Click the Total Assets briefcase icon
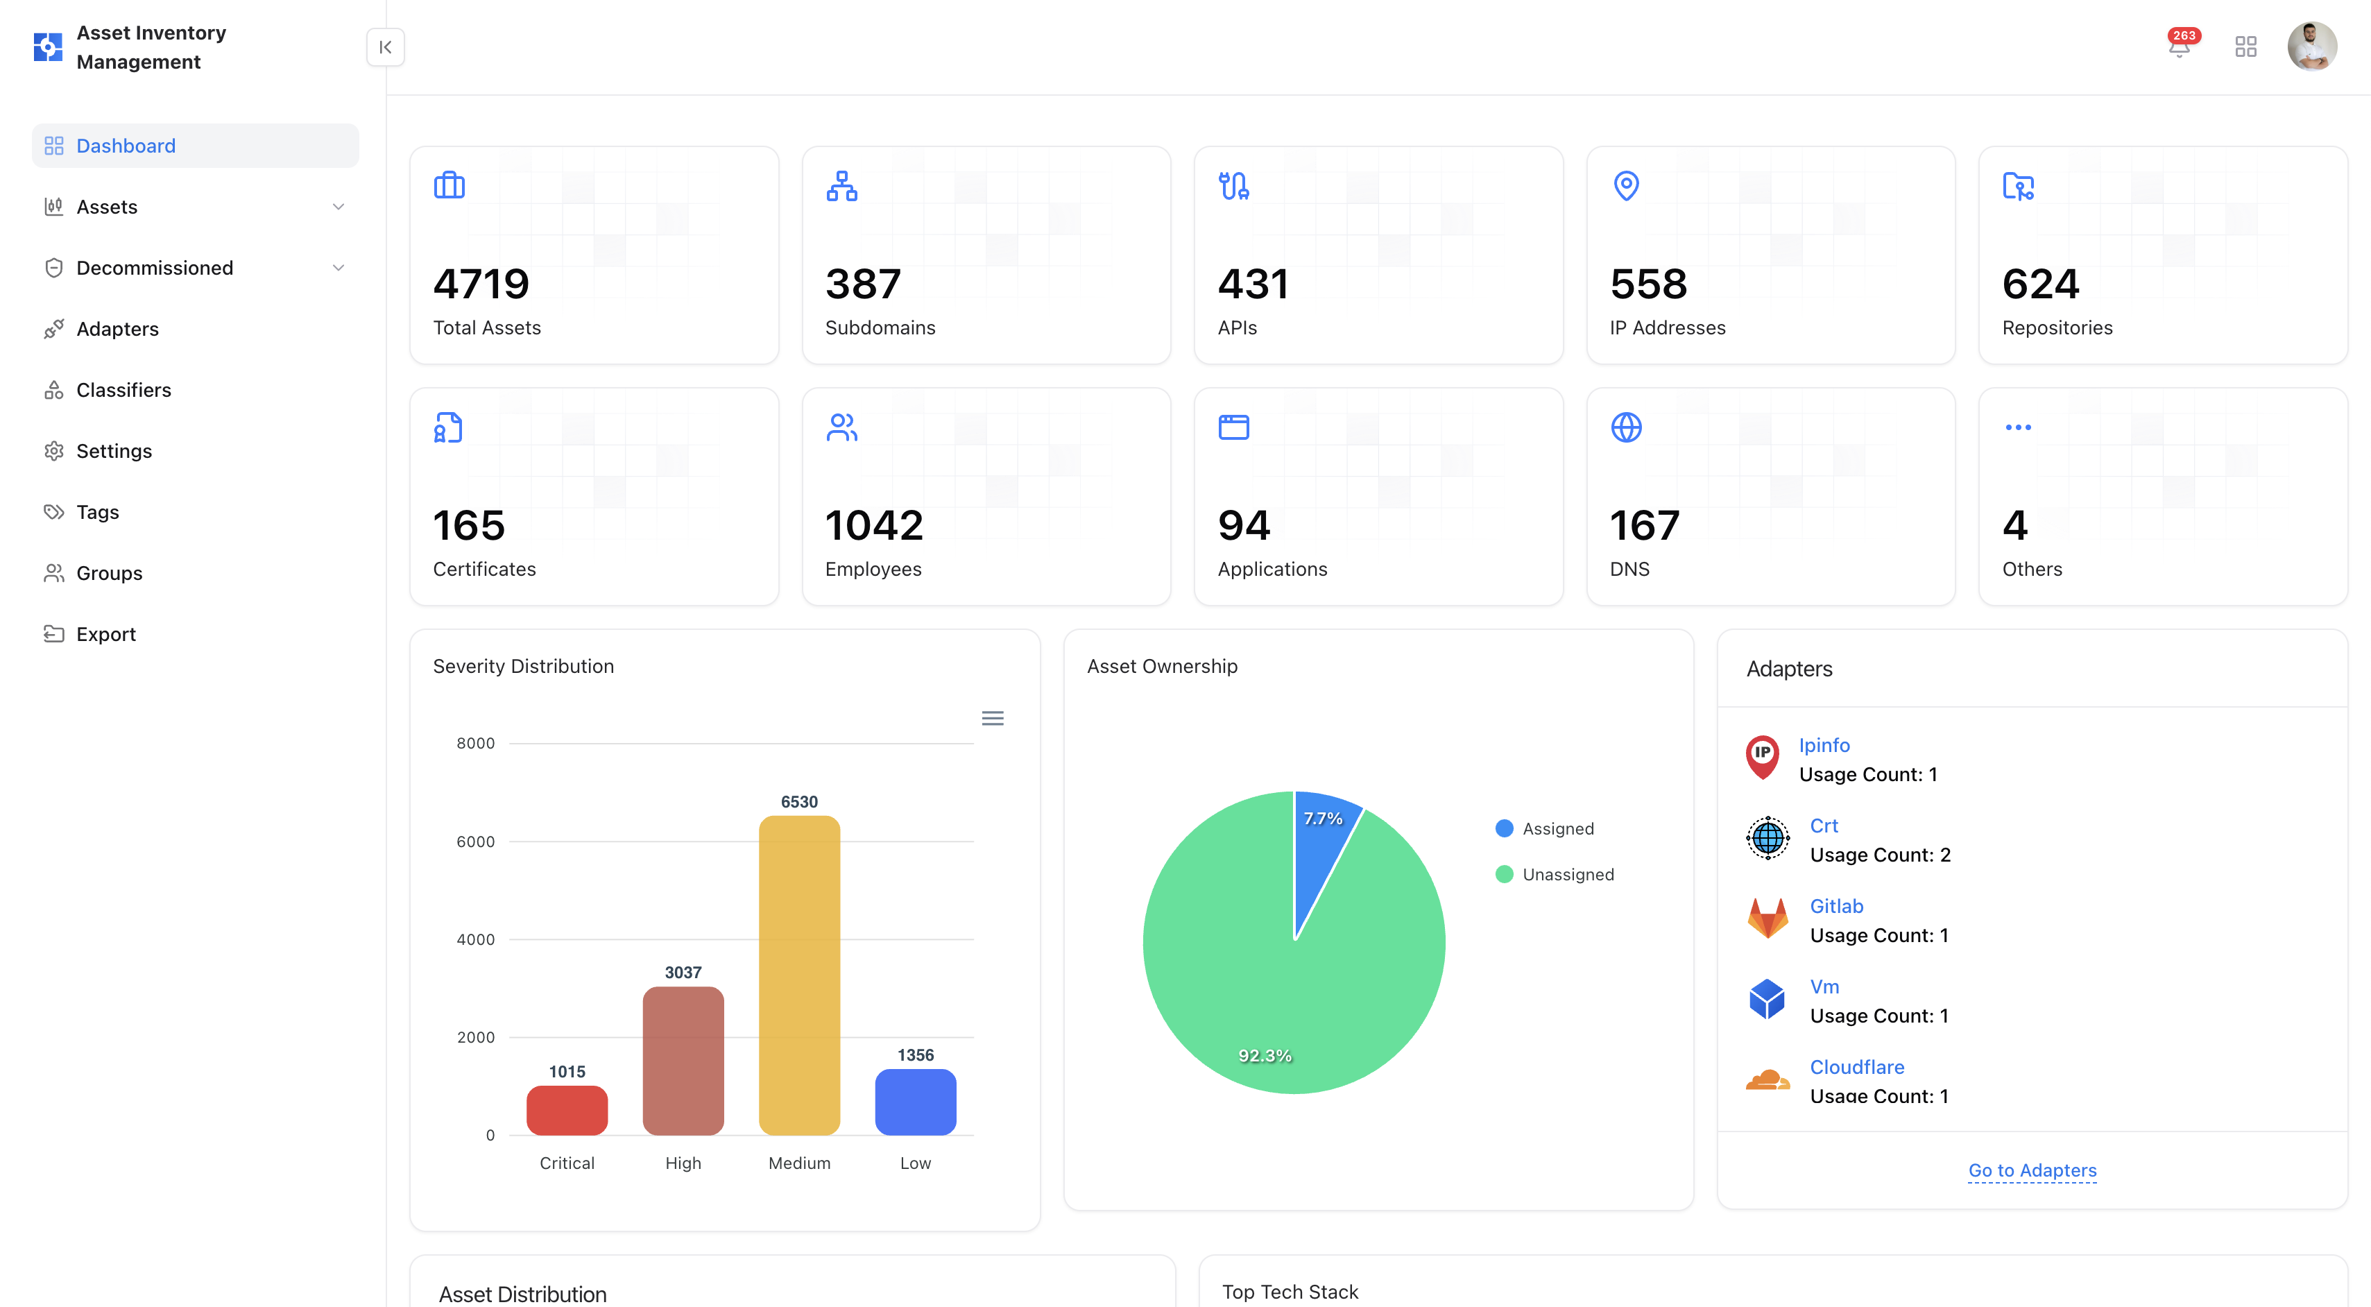The height and width of the screenshot is (1307, 2371). 448,185
